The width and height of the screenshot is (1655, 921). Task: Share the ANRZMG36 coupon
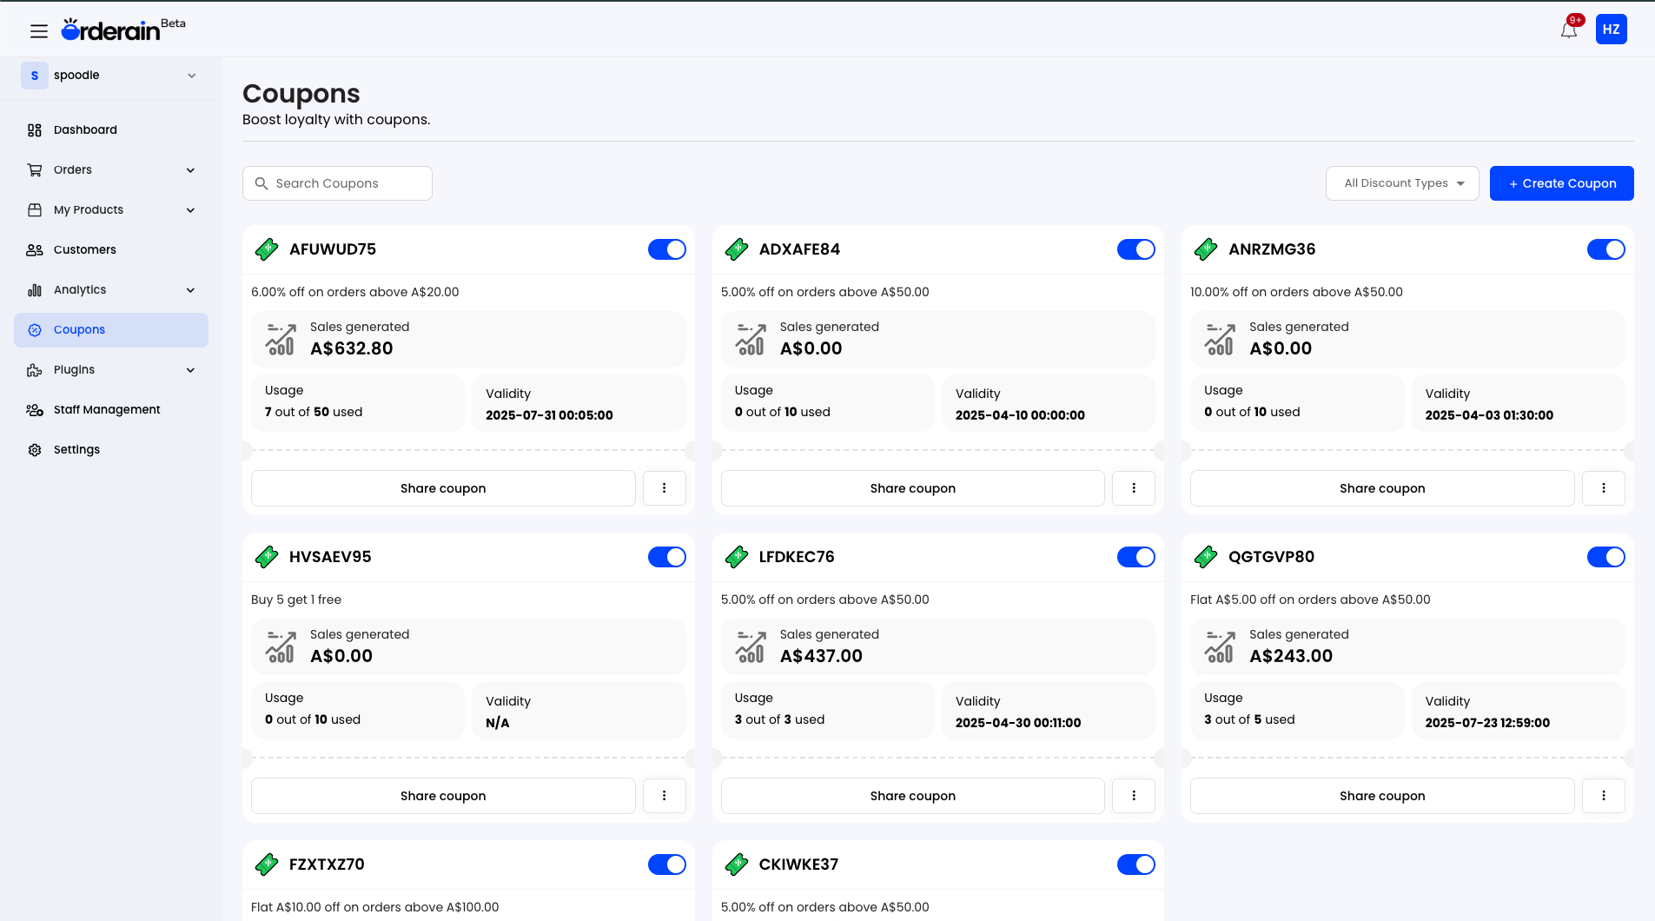point(1381,488)
